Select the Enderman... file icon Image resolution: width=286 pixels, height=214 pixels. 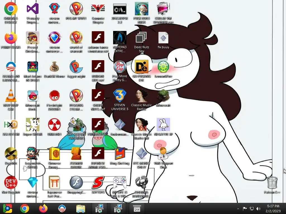(120, 125)
